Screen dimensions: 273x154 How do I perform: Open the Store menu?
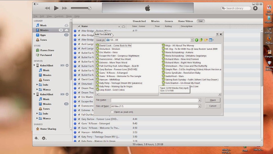tap(69, 16)
